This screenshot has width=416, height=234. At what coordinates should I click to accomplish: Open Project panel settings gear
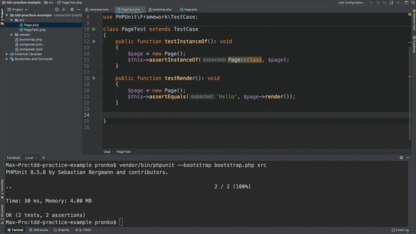(x=72, y=10)
